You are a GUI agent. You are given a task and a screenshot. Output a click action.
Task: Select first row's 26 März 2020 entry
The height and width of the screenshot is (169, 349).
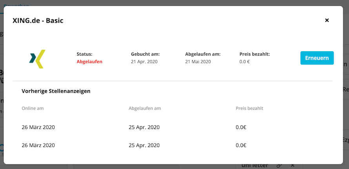point(38,127)
